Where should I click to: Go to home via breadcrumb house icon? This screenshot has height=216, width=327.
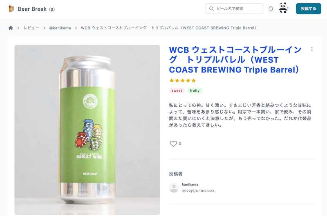11,28
